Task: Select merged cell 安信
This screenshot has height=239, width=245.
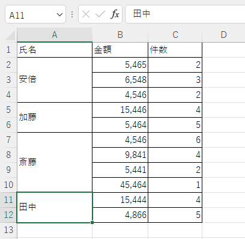Action: pos(55,80)
